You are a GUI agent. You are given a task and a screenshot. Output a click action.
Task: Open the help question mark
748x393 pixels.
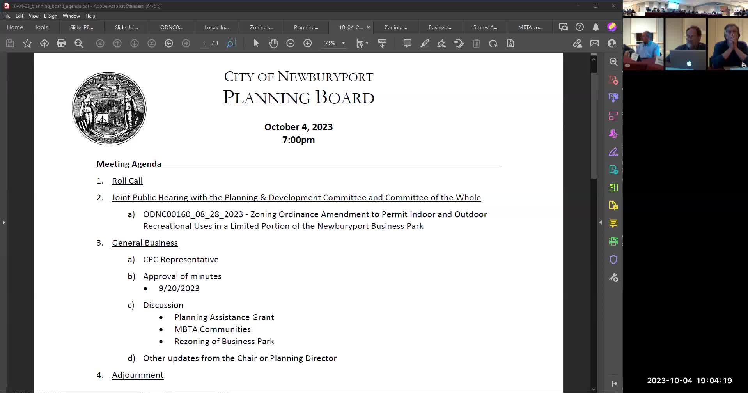point(580,27)
